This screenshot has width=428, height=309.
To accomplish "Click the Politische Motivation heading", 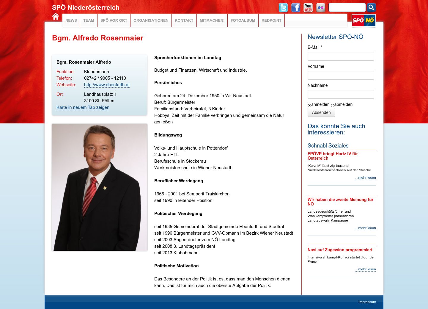I will pyautogui.click(x=176, y=266).
